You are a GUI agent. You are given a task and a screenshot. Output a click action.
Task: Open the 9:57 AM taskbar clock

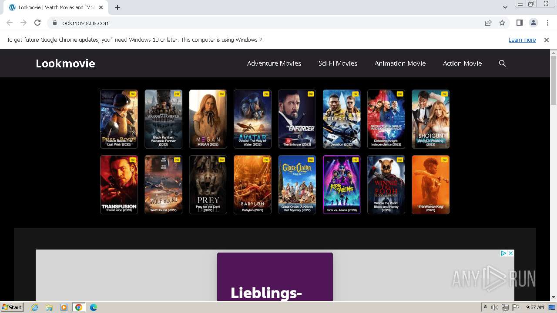(x=535, y=307)
